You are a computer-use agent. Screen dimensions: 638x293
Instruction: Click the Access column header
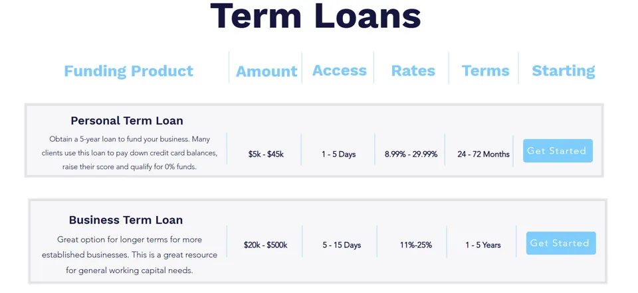[x=339, y=70]
